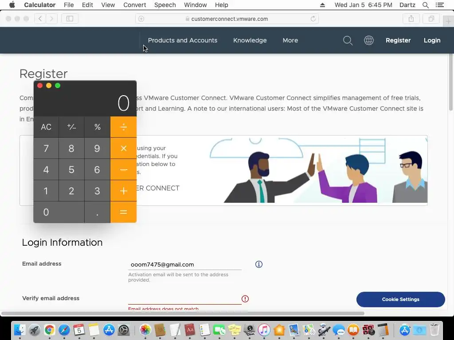The image size is (454, 340).
Task: Click the horizontal scrollbar at page bottom
Action: (182, 313)
